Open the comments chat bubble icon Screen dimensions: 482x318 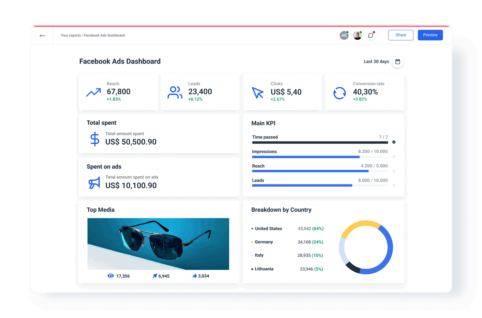pyautogui.click(x=370, y=35)
